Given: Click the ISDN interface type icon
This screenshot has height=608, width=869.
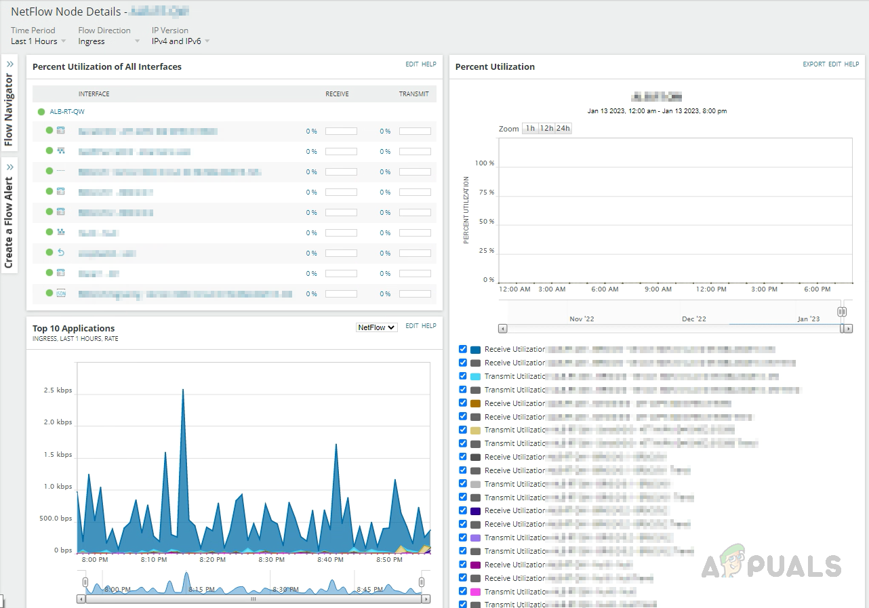Looking at the screenshot, I should (60, 293).
